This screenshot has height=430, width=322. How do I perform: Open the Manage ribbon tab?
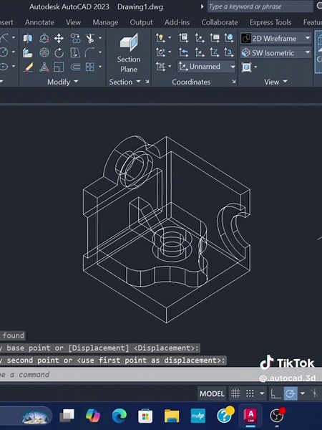(x=105, y=22)
